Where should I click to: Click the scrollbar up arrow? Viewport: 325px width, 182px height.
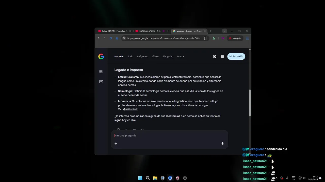click(250, 50)
